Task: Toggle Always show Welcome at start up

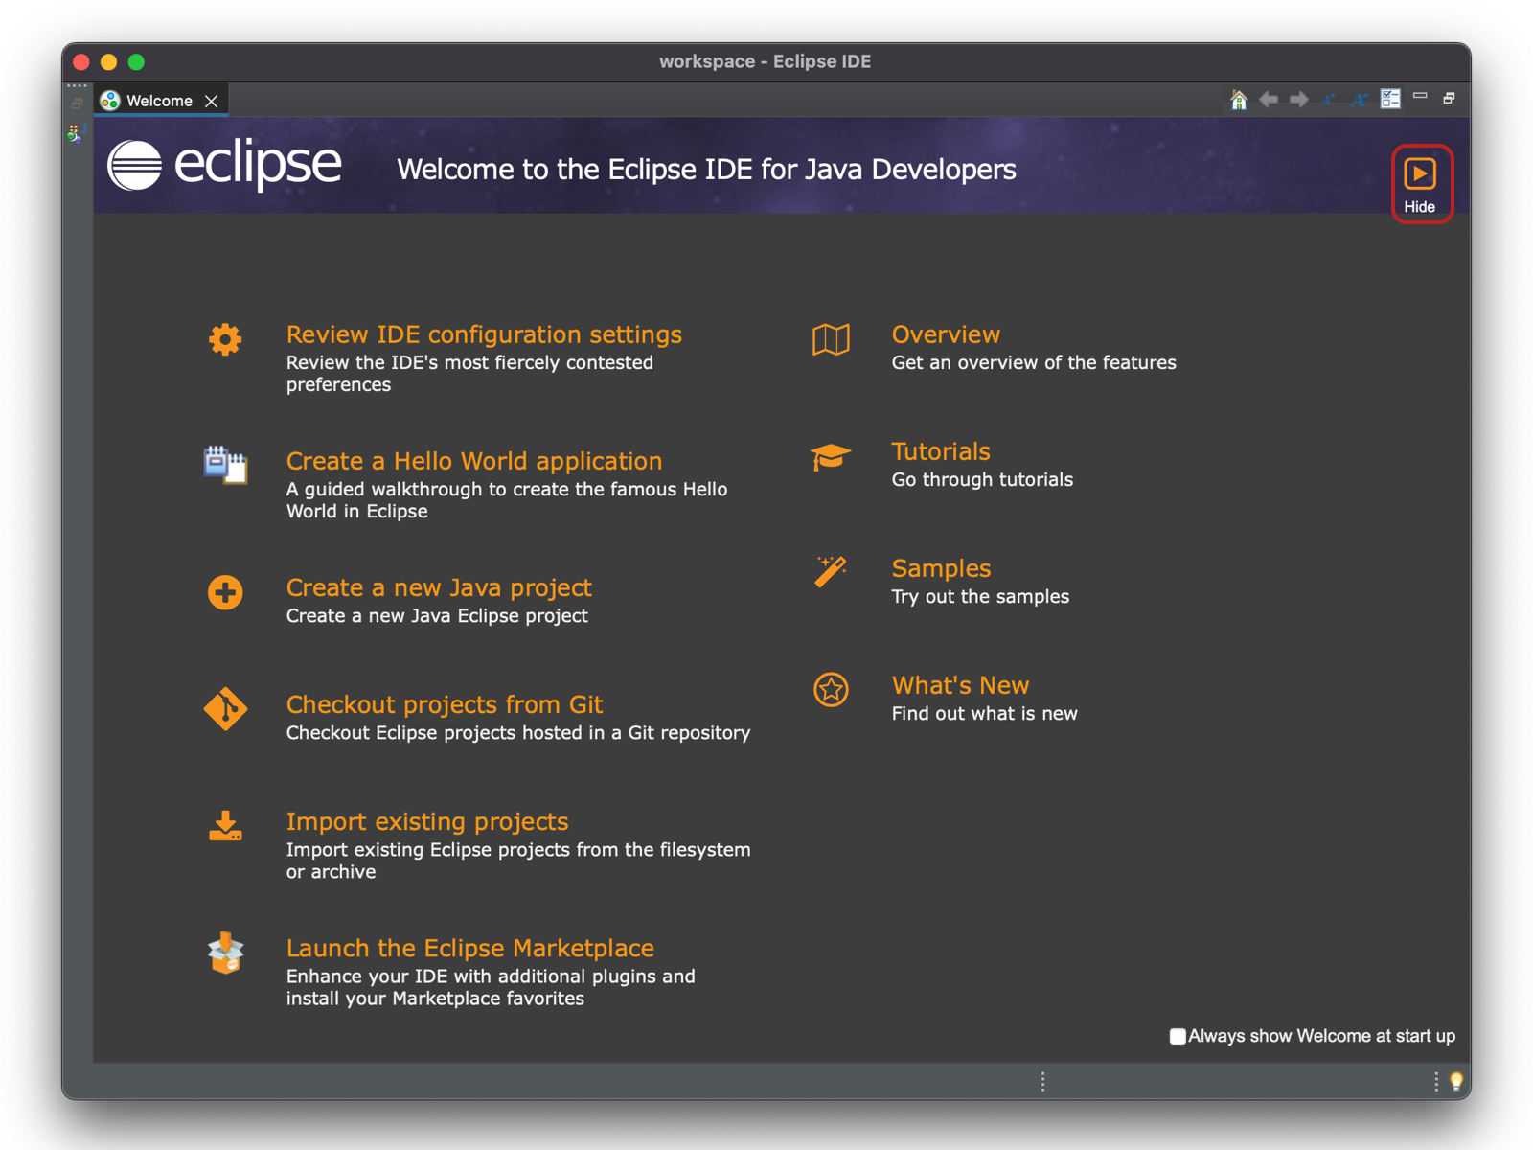Action: coord(1178,1036)
